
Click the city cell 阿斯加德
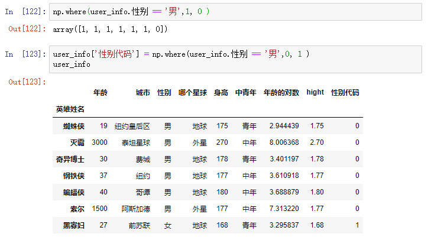[x=135, y=209]
